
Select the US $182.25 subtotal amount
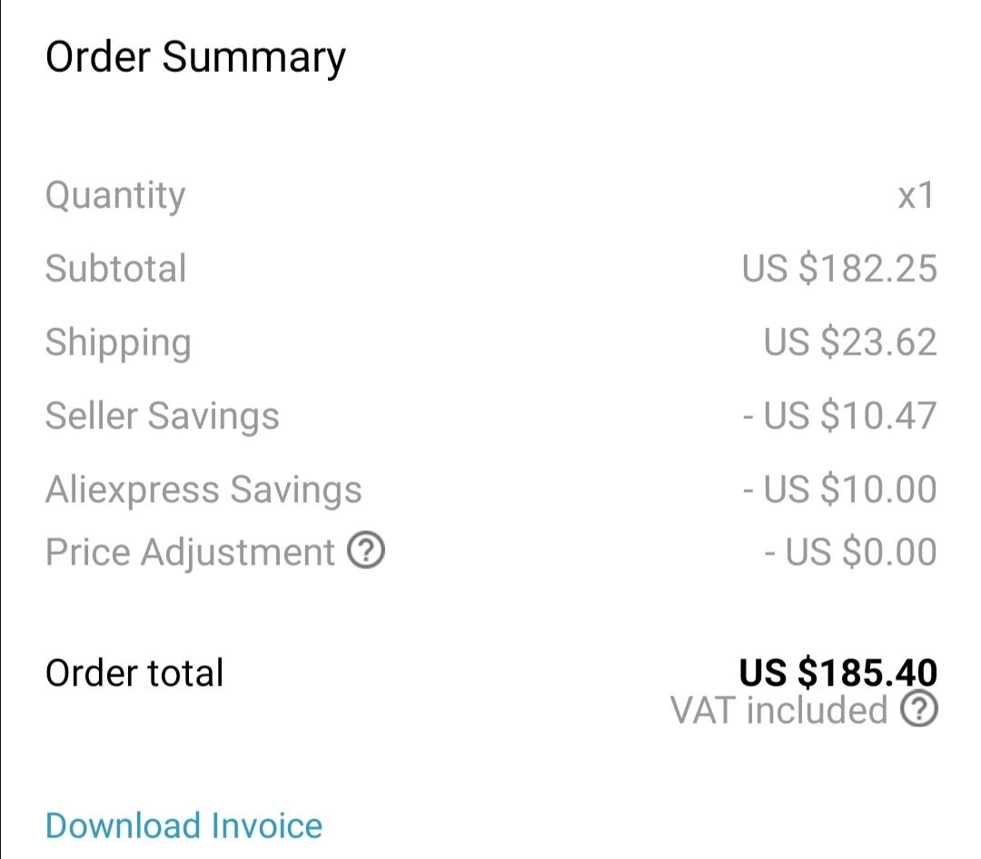pos(839,268)
